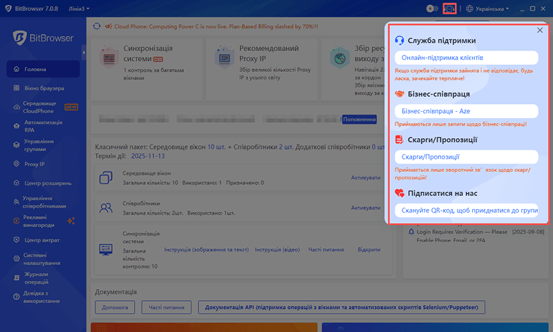Viewport: 553px width, 332px height.
Task: Click the Автоматизація RPA sidebar icon
Action: [x=18, y=126]
